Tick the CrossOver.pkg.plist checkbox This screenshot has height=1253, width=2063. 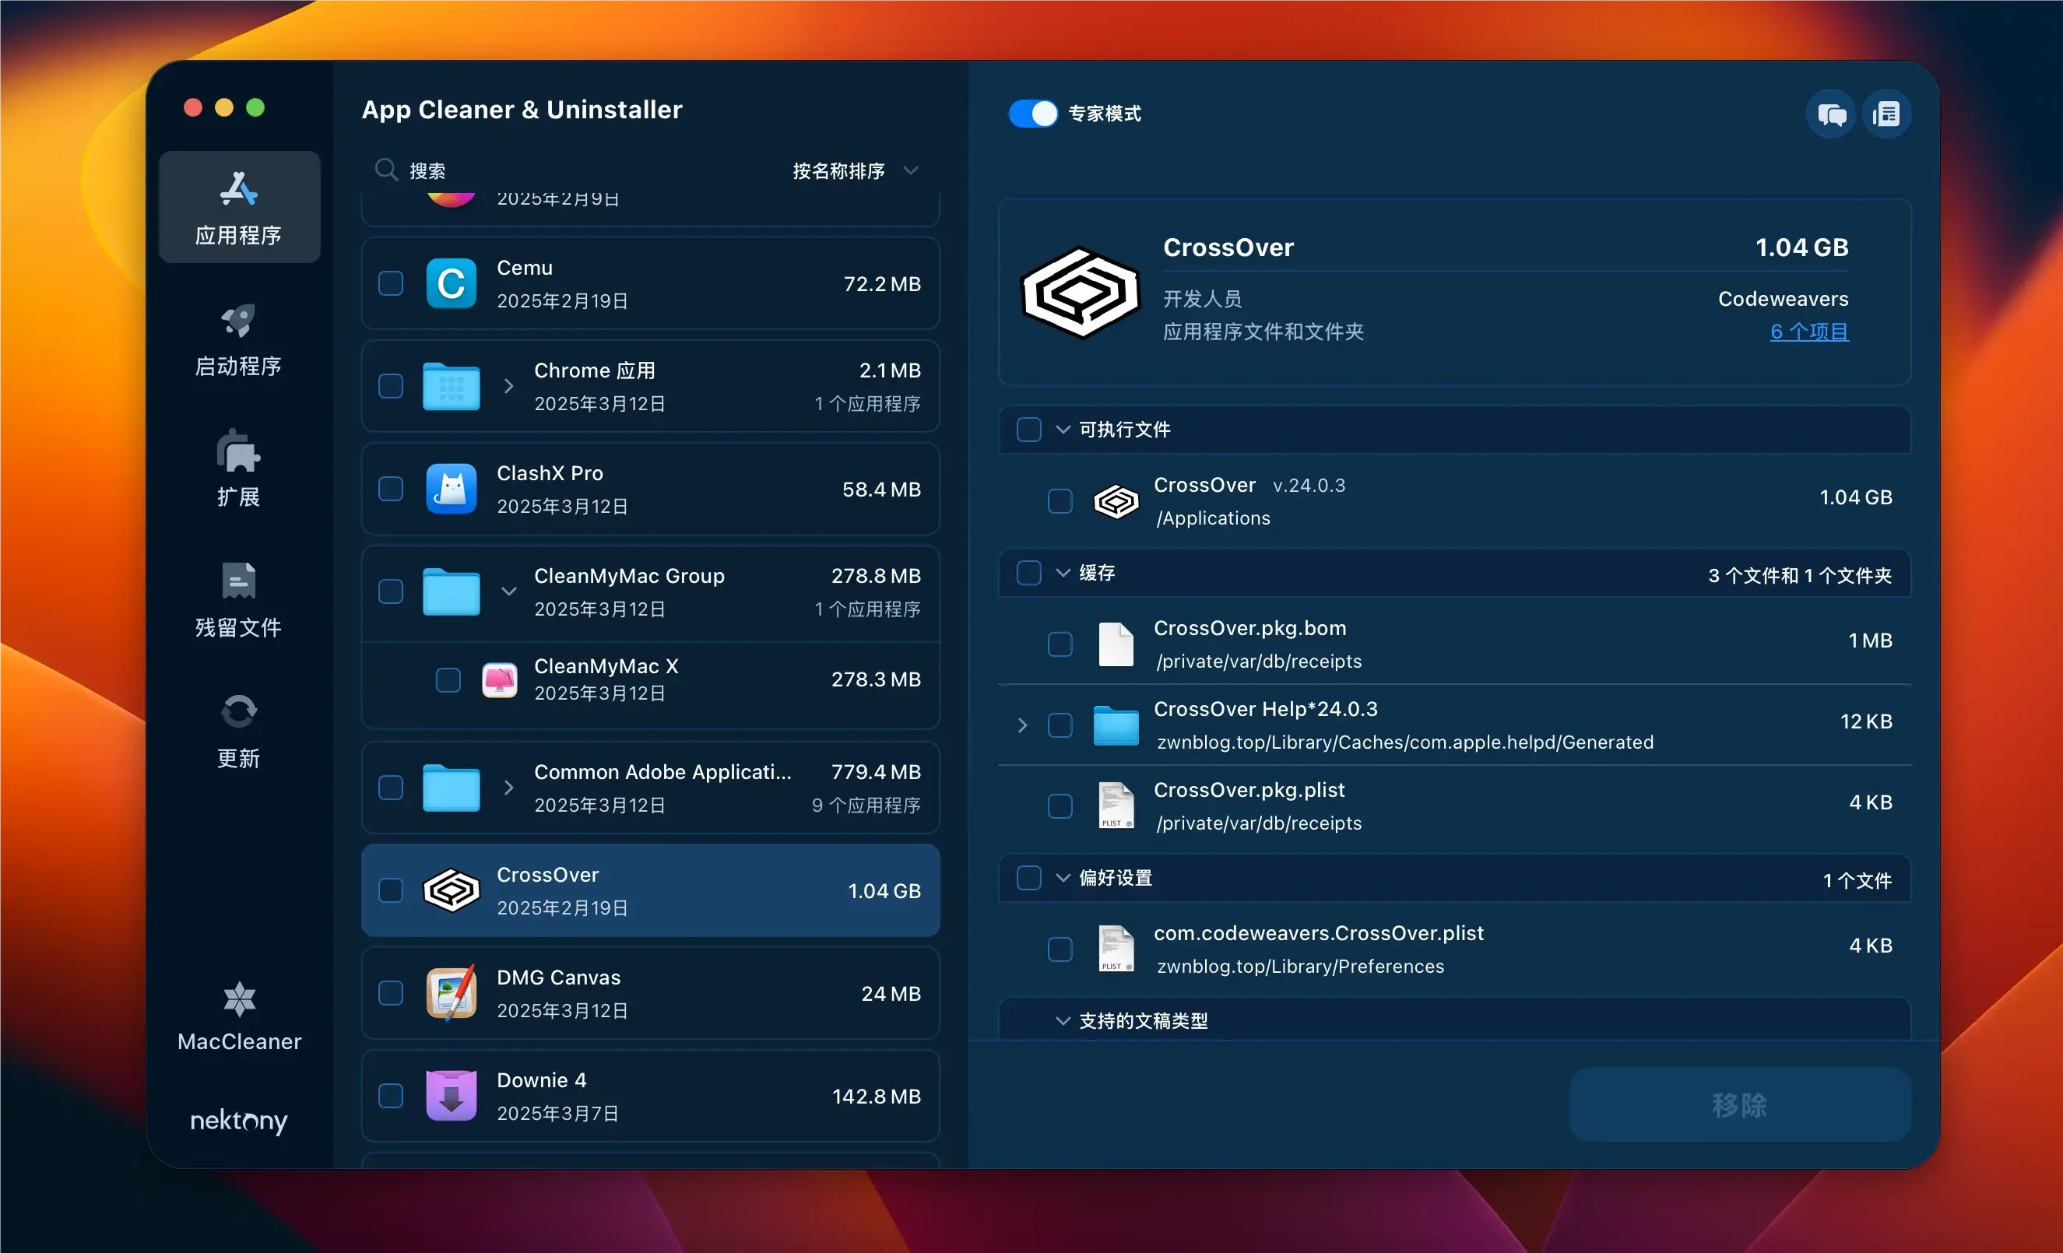(1060, 806)
